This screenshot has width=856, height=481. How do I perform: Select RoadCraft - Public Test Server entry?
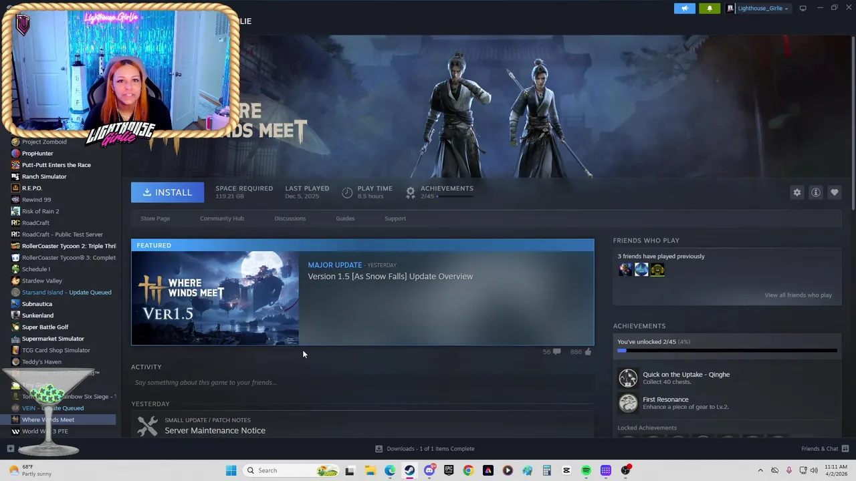(64, 234)
